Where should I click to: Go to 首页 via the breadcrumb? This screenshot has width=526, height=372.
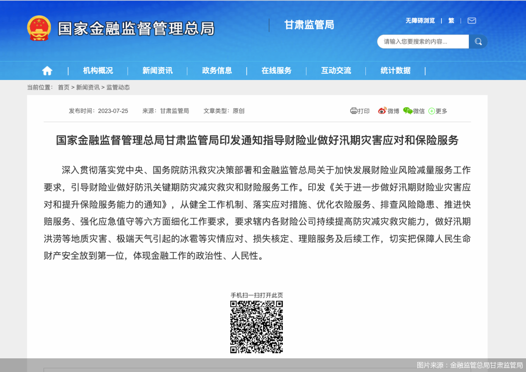[x=63, y=87]
